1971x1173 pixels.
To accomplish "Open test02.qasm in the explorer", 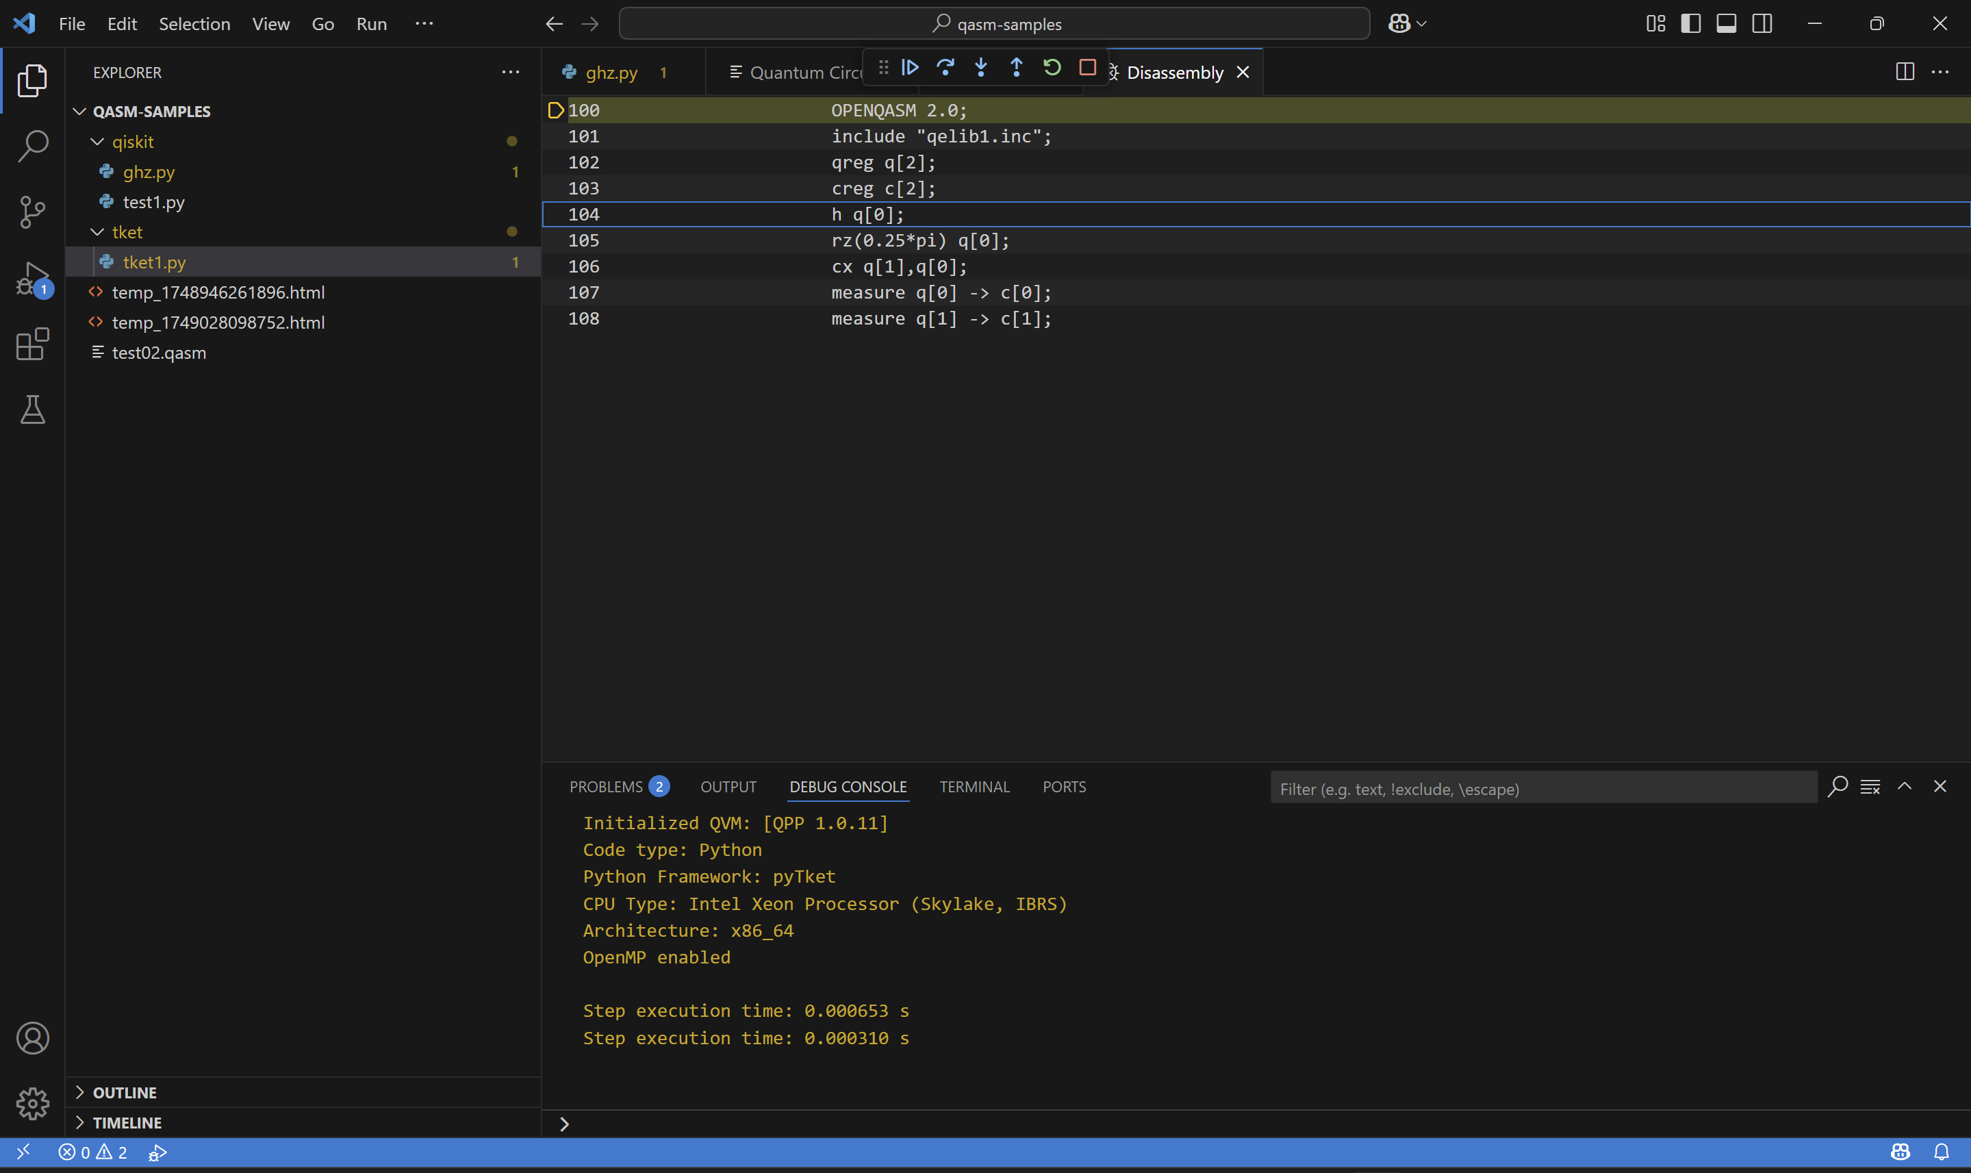I will coord(159,353).
